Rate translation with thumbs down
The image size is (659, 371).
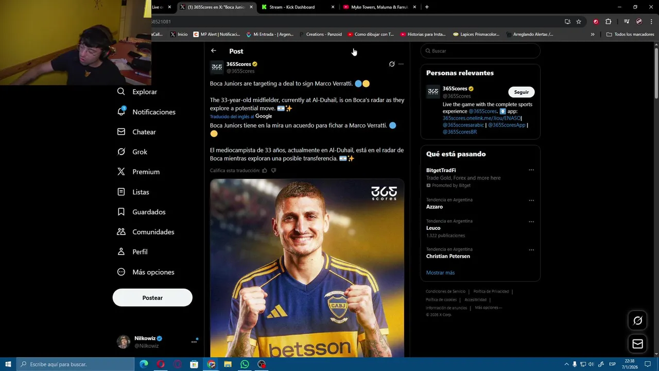click(273, 171)
